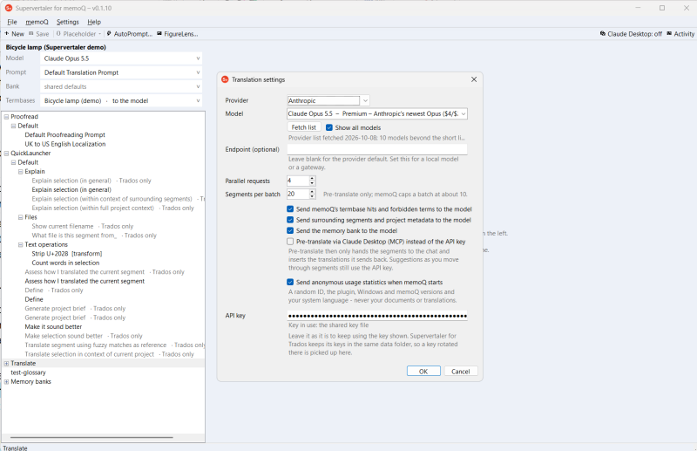This screenshot has width=697, height=451.
Task: Select UK to US English Localization item
Action: point(64,144)
